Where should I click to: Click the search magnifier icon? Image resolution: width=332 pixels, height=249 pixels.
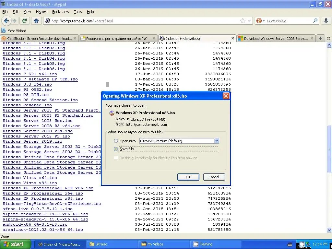click(x=315, y=21)
